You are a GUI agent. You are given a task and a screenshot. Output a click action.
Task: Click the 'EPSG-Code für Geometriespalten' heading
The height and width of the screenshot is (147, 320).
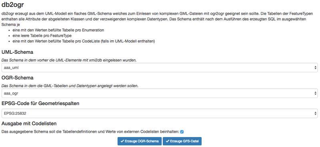click(x=40, y=103)
